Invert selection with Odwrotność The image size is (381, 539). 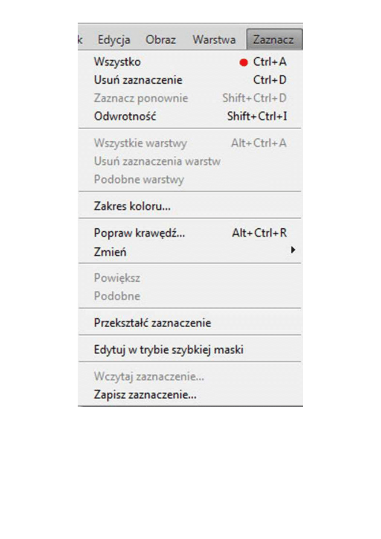coord(125,116)
